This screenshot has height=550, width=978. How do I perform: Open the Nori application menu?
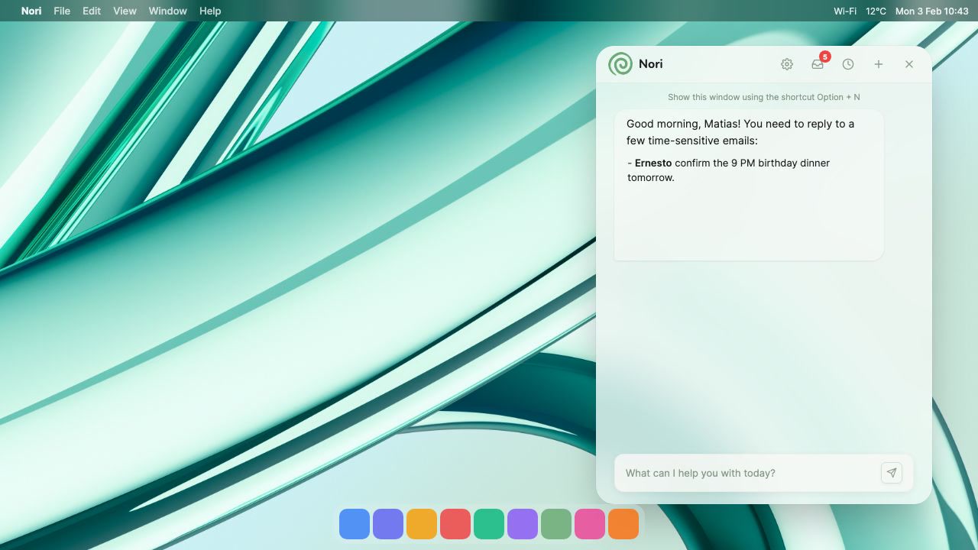[31, 11]
